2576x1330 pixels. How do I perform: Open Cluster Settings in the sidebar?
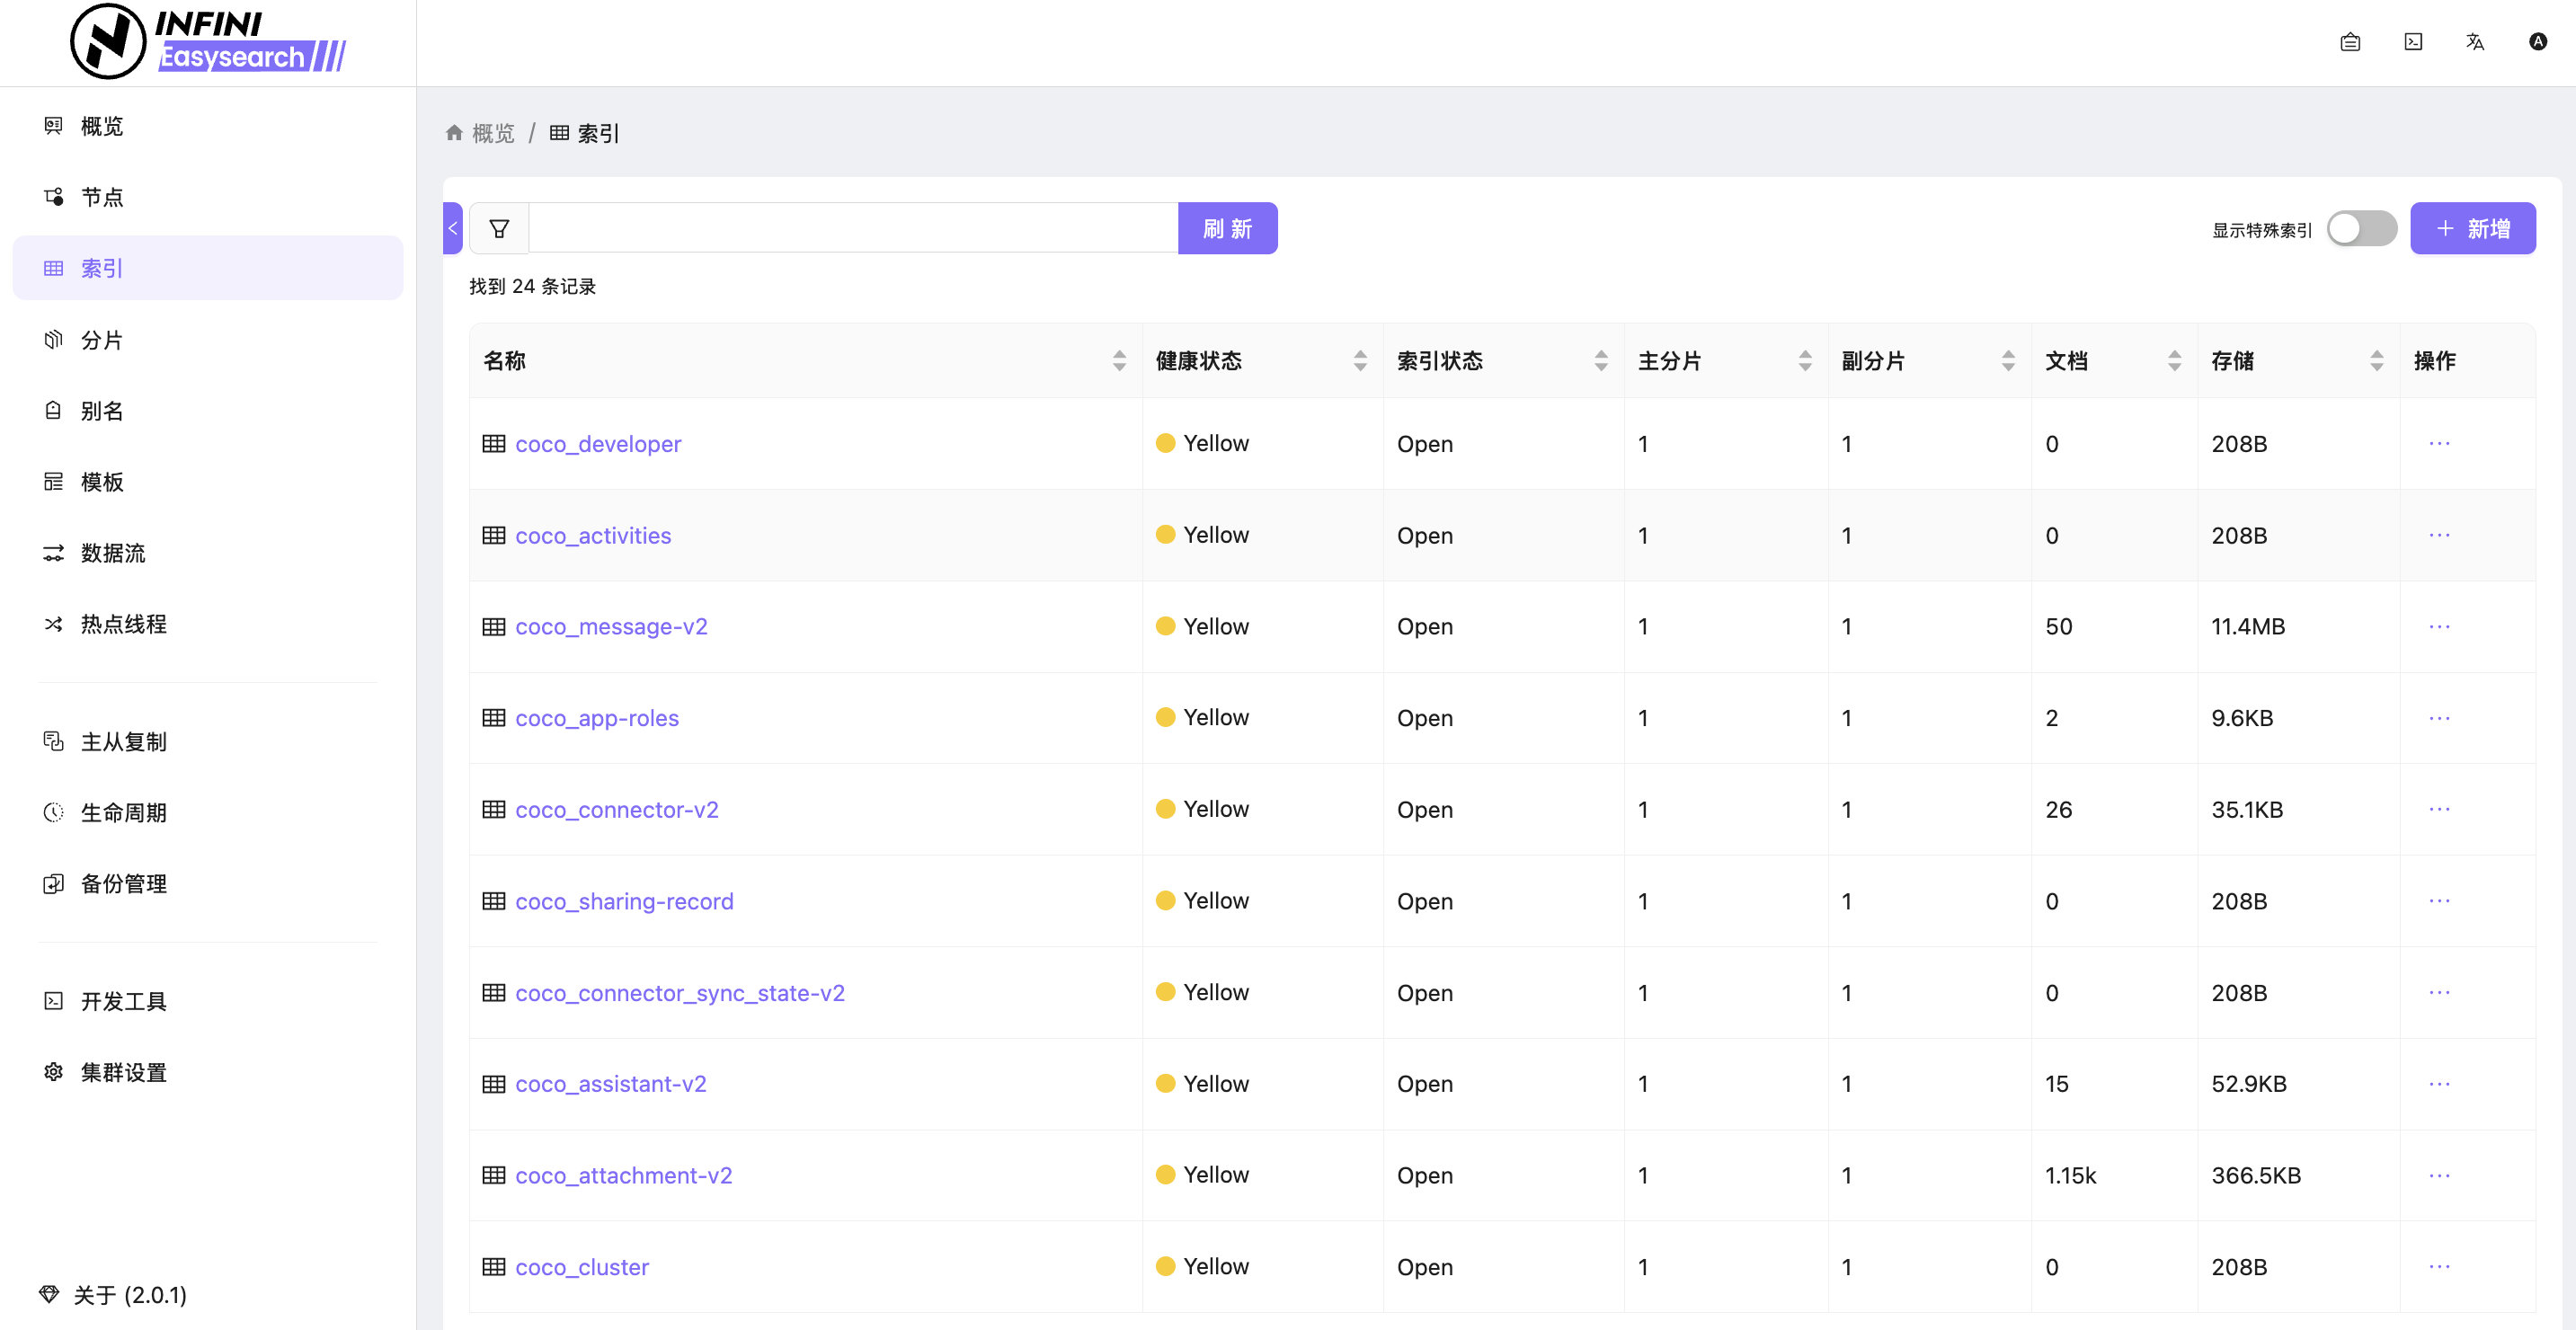pos(124,1072)
